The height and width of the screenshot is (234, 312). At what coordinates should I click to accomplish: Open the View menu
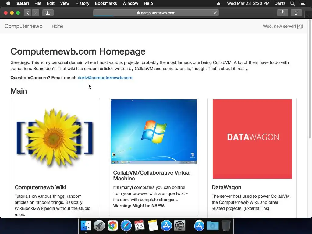(65, 3)
